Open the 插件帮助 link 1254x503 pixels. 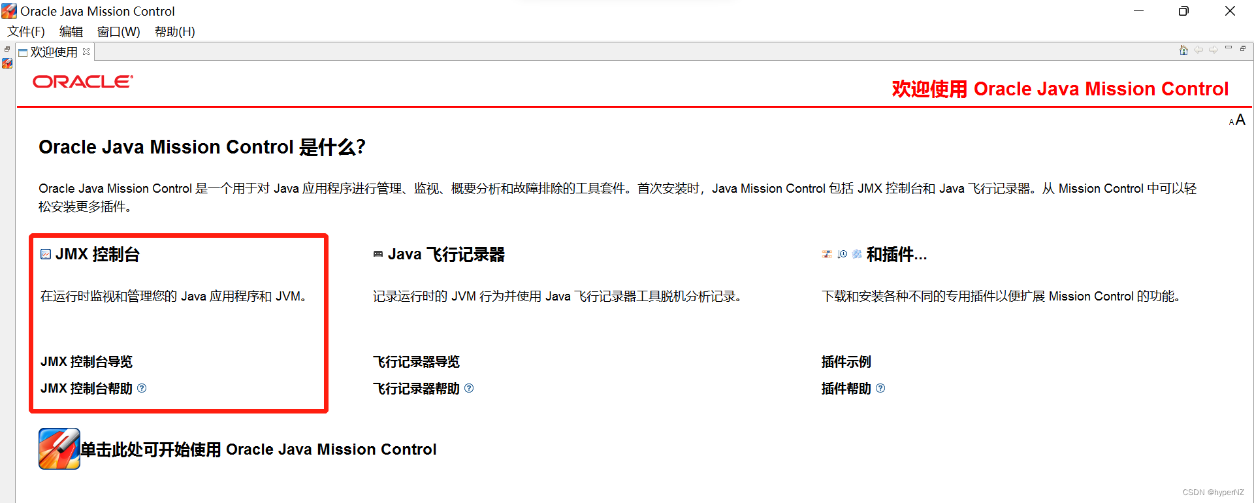pos(846,388)
